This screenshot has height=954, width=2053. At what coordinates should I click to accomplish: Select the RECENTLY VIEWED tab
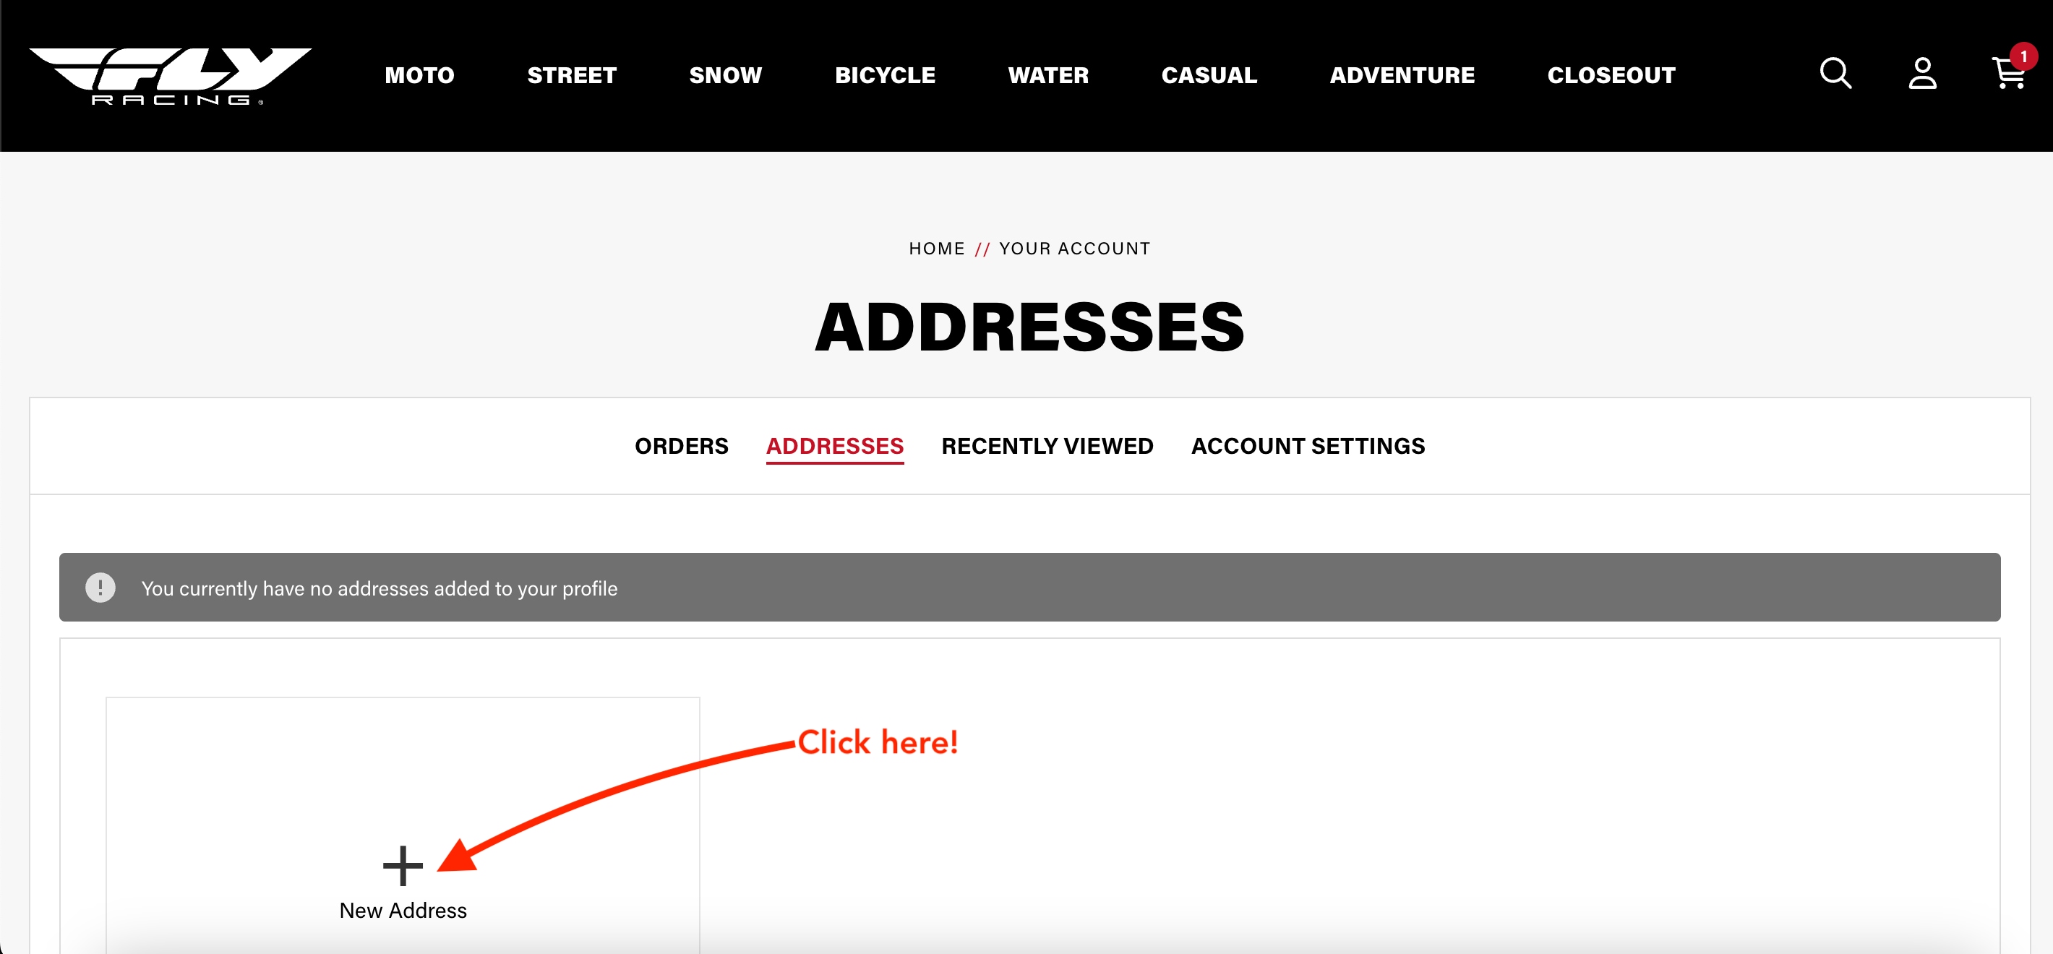1047,445
